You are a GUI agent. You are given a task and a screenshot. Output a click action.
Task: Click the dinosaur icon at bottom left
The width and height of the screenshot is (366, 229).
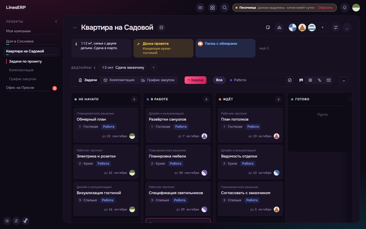pyautogui.click(x=25, y=221)
